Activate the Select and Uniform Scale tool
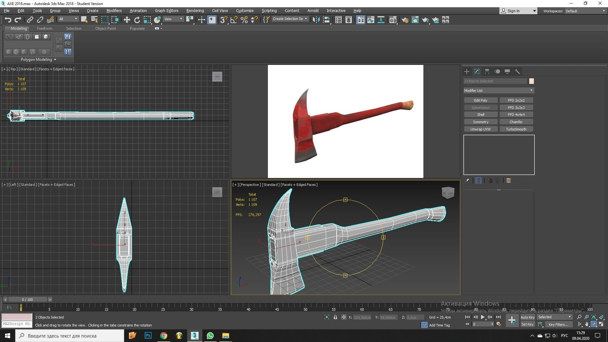The width and height of the screenshot is (608, 342). (147, 20)
